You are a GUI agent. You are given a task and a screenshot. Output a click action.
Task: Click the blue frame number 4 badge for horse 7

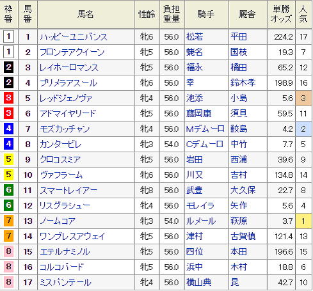coord(8,129)
